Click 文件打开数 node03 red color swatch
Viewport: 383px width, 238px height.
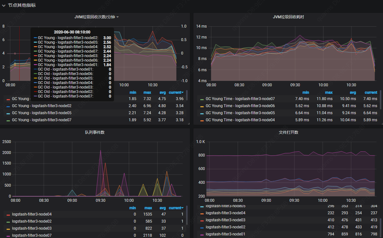(x=202, y=221)
